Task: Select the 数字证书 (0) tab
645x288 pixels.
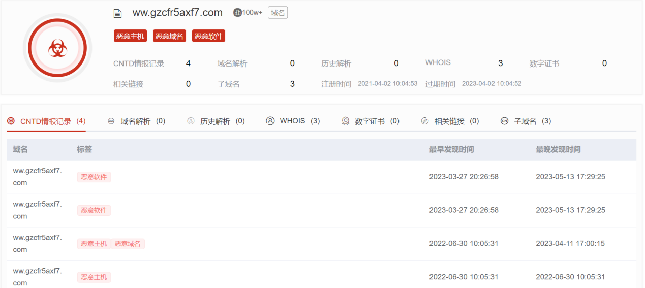Action: tap(377, 121)
